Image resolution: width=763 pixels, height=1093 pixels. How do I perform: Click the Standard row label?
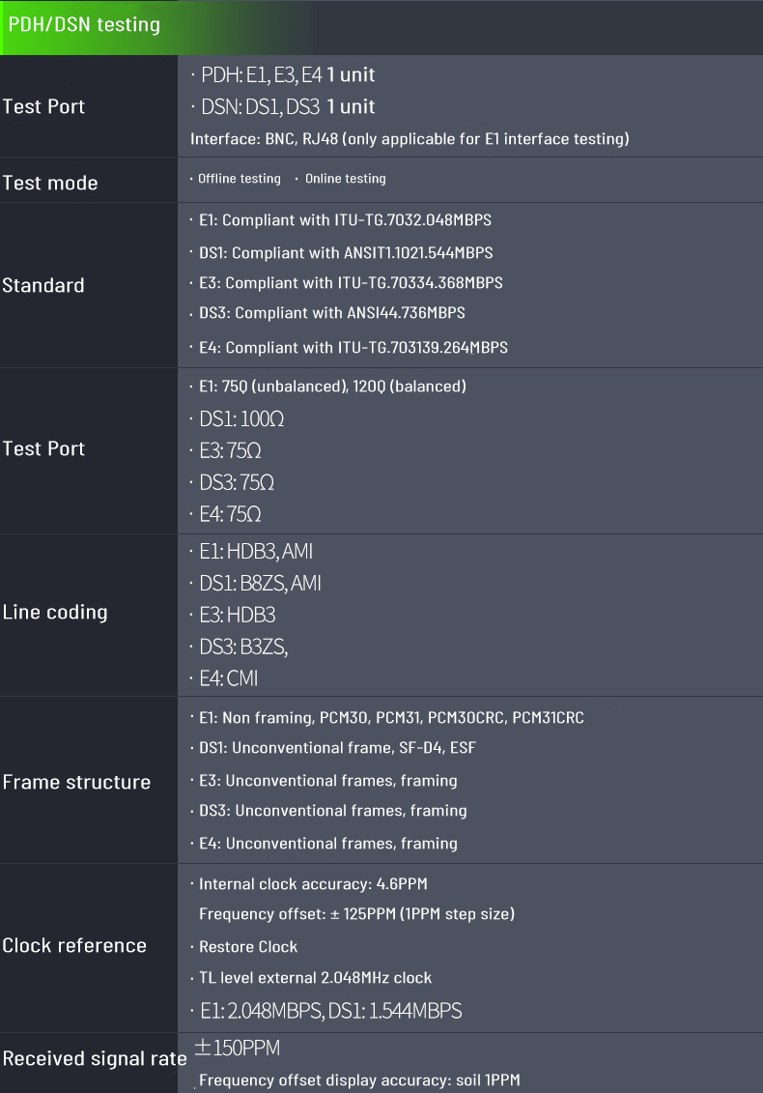click(x=43, y=285)
